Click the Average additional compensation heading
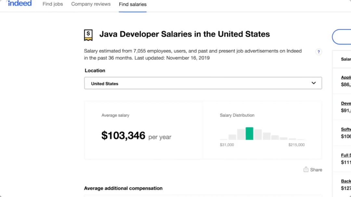This screenshot has width=351, height=197. 123,188
